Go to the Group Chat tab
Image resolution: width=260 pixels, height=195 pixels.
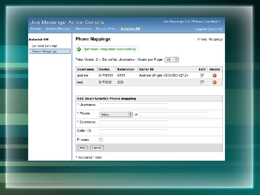tap(105, 29)
